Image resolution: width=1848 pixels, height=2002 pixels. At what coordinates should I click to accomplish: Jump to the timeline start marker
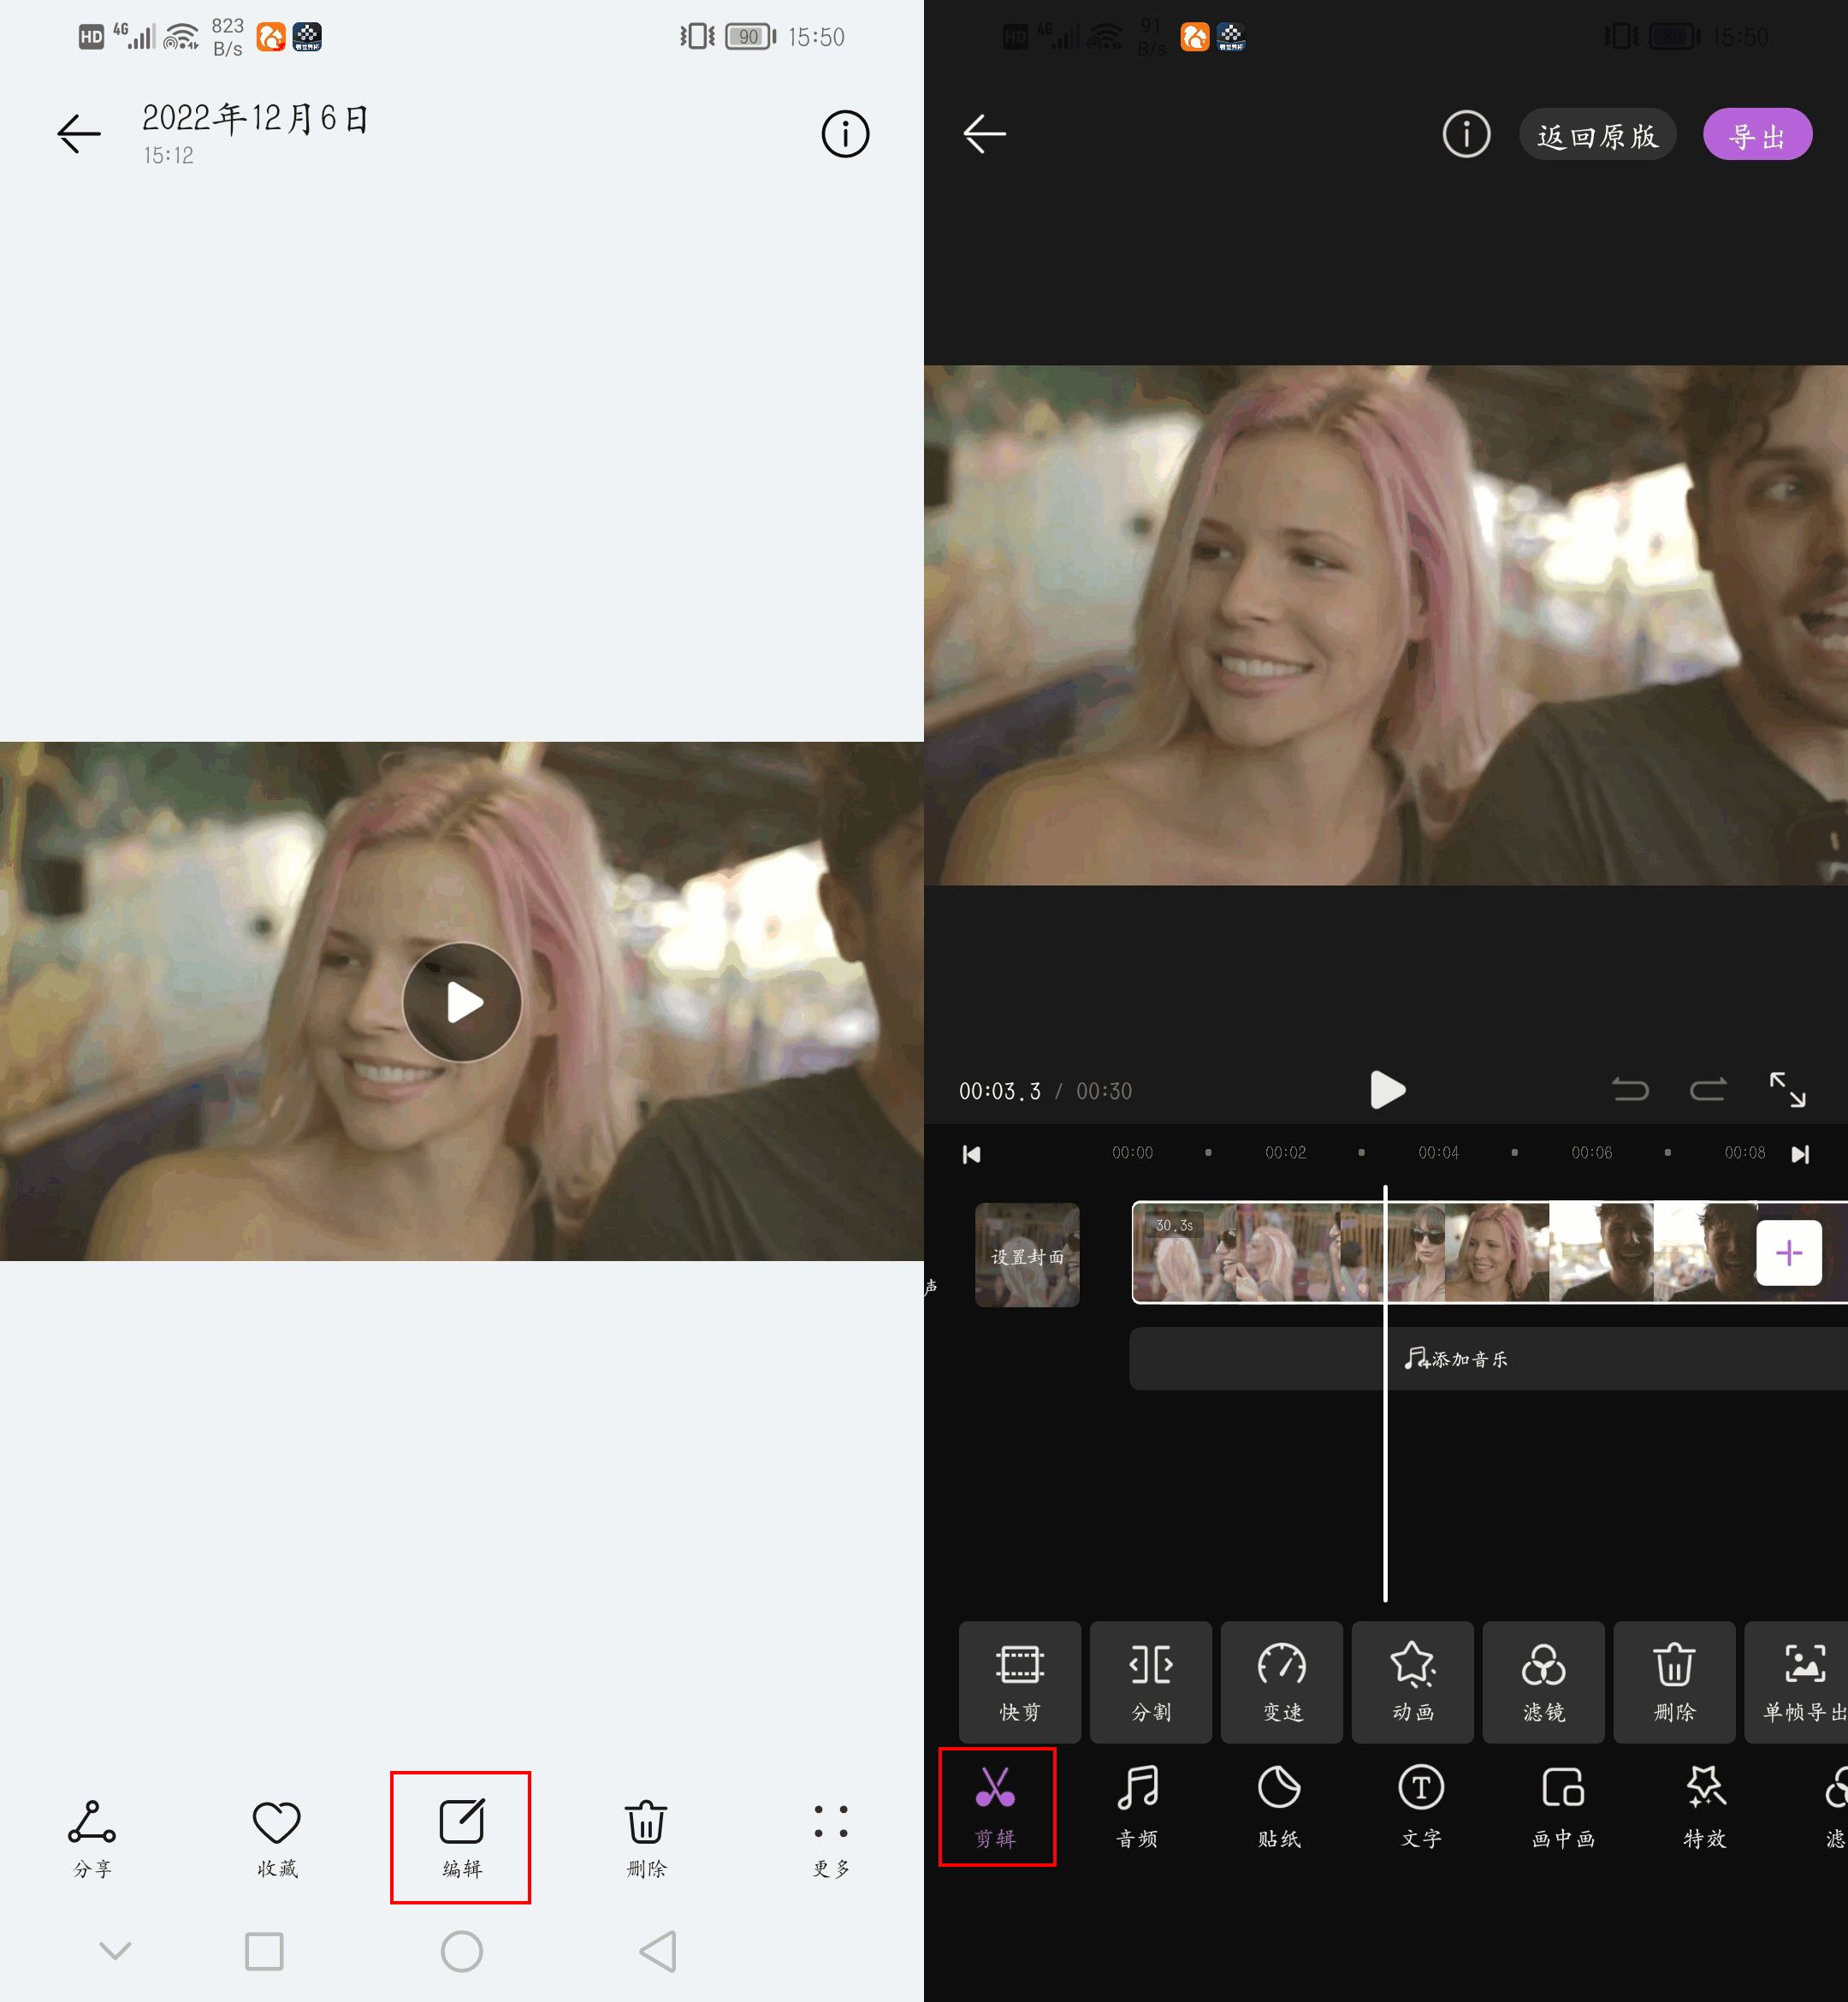coord(971,1154)
